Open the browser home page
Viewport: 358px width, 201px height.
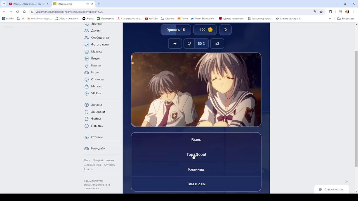click(24, 12)
